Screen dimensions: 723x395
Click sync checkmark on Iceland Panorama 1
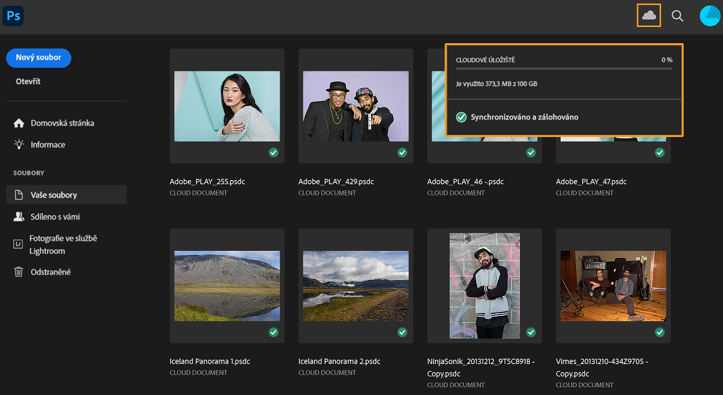[x=273, y=332]
